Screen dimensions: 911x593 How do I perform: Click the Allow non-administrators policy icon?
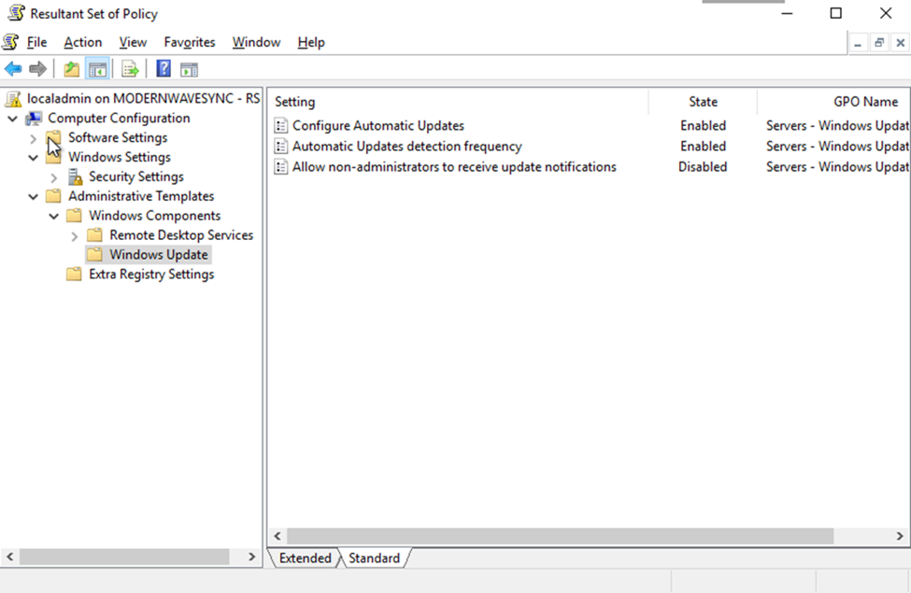pyautogui.click(x=281, y=167)
